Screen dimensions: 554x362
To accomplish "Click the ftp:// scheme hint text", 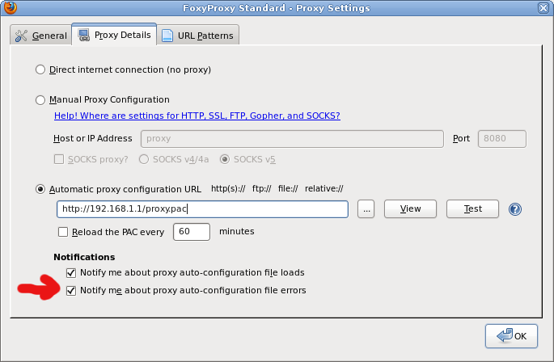I will point(261,188).
